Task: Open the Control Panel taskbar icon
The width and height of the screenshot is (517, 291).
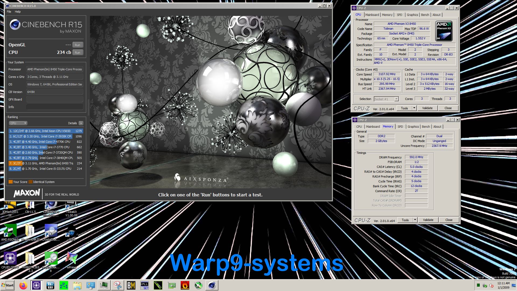Action: coord(91,285)
